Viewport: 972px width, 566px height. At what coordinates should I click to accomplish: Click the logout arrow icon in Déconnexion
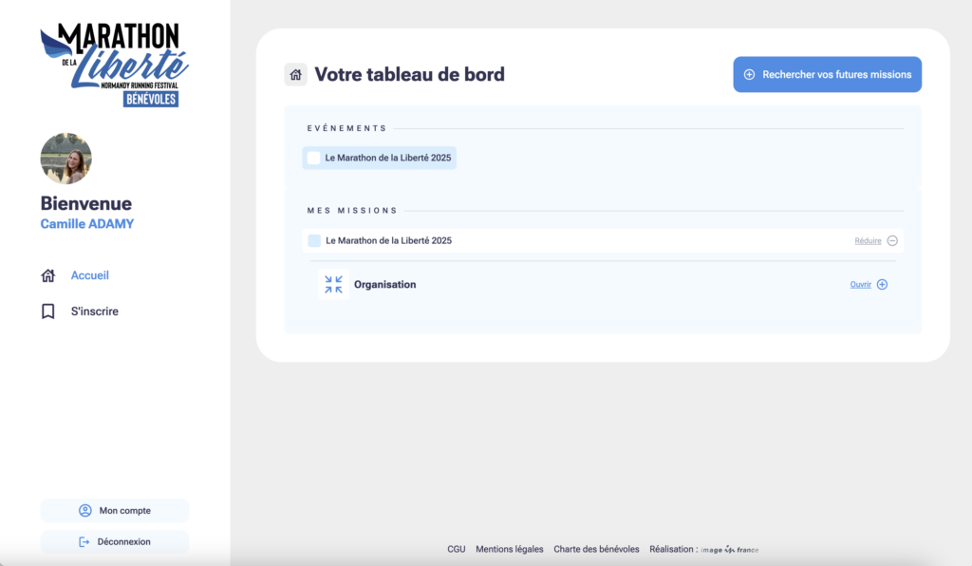tap(84, 542)
